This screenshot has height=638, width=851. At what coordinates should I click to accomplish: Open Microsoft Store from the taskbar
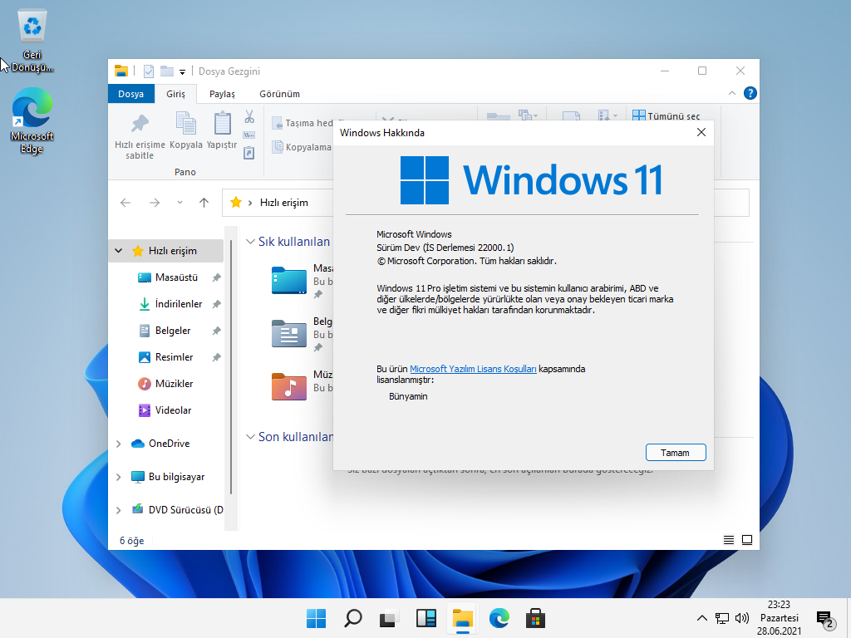pyautogui.click(x=536, y=618)
